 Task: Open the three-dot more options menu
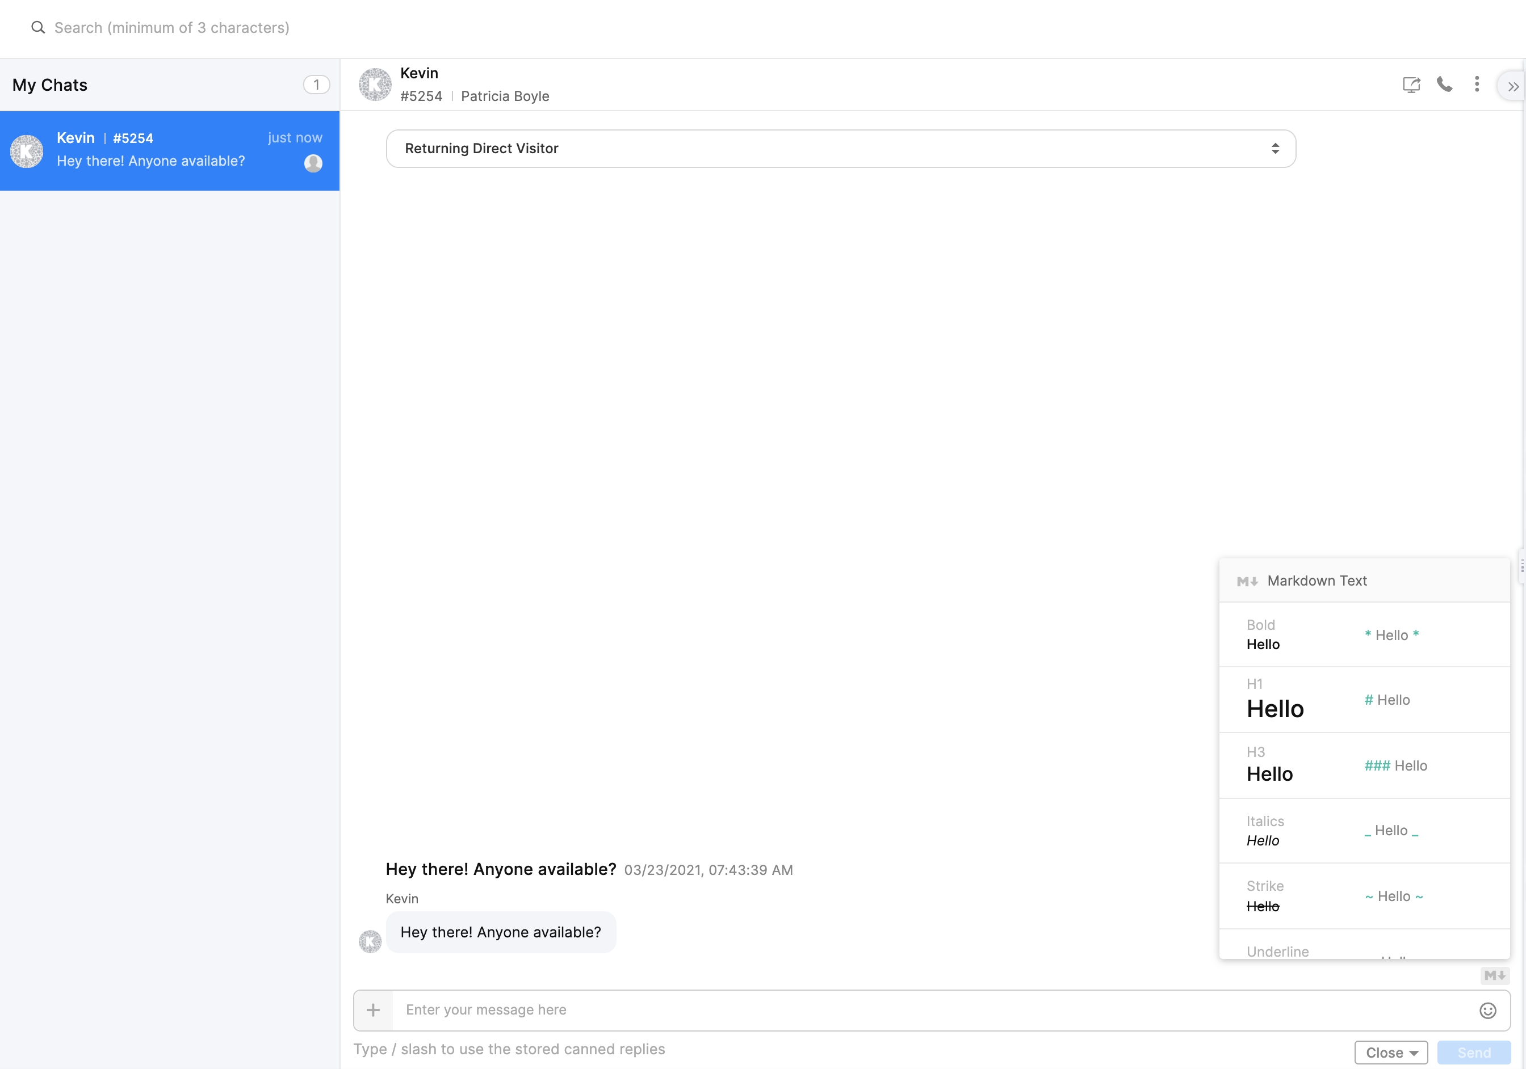tap(1477, 85)
